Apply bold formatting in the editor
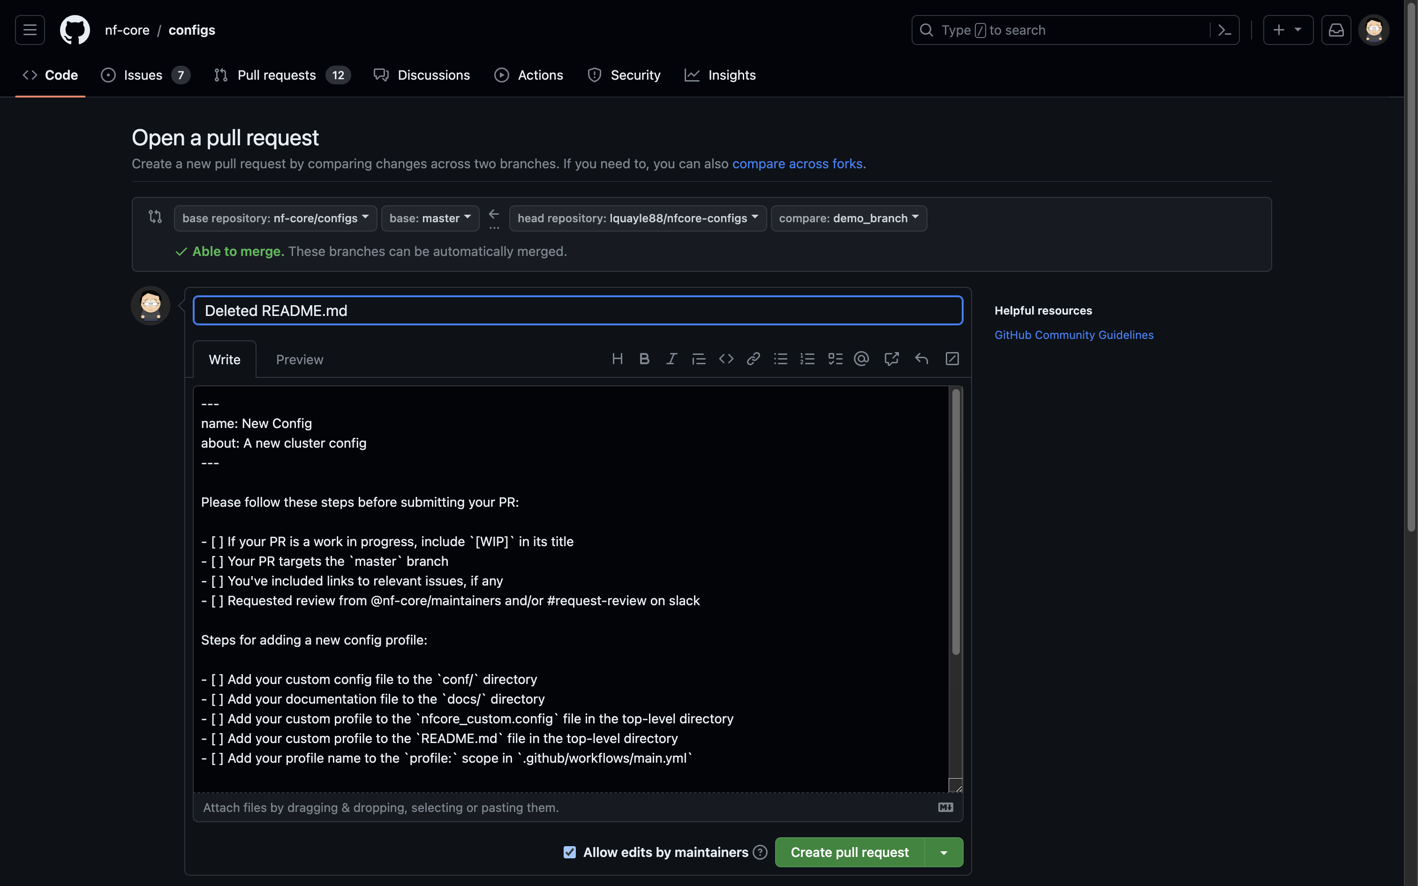The width and height of the screenshot is (1418, 886). 644,359
